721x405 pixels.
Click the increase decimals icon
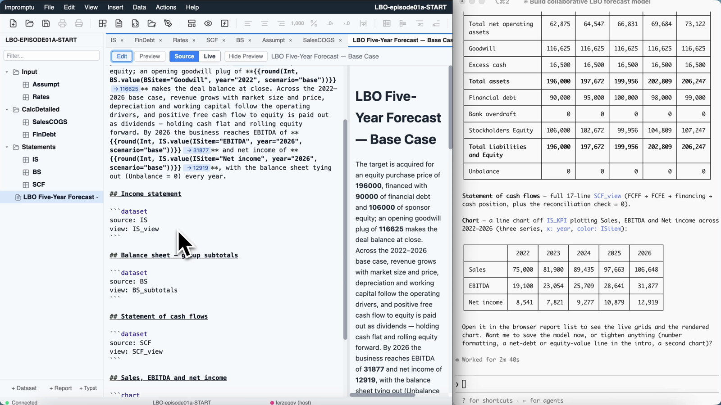coord(330,23)
